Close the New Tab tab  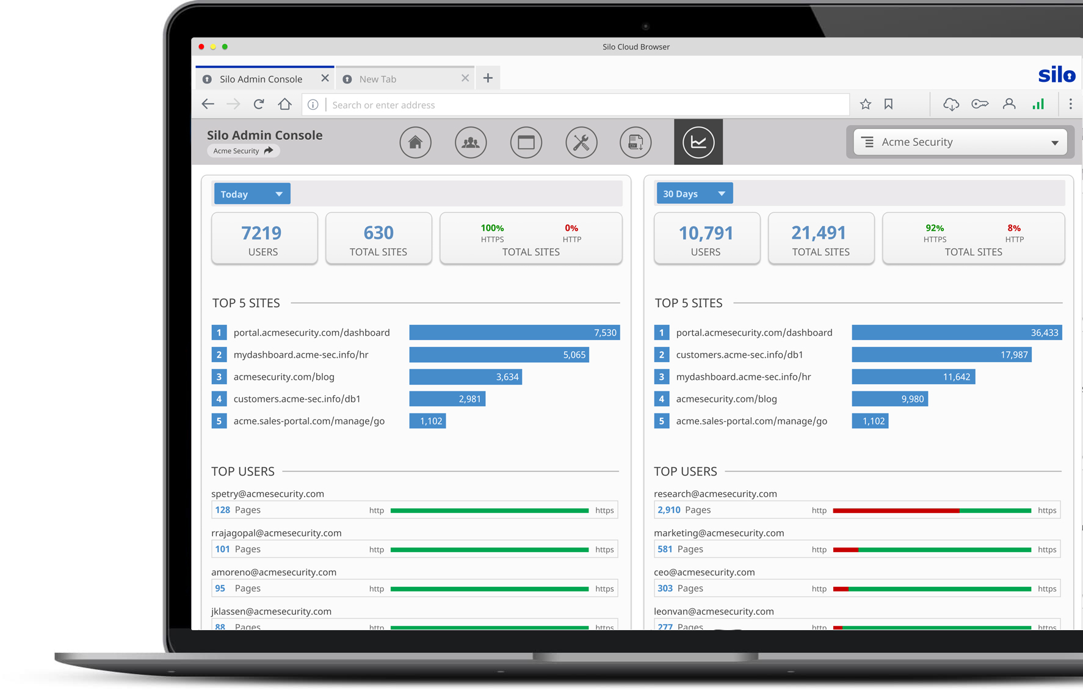[465, 78]
